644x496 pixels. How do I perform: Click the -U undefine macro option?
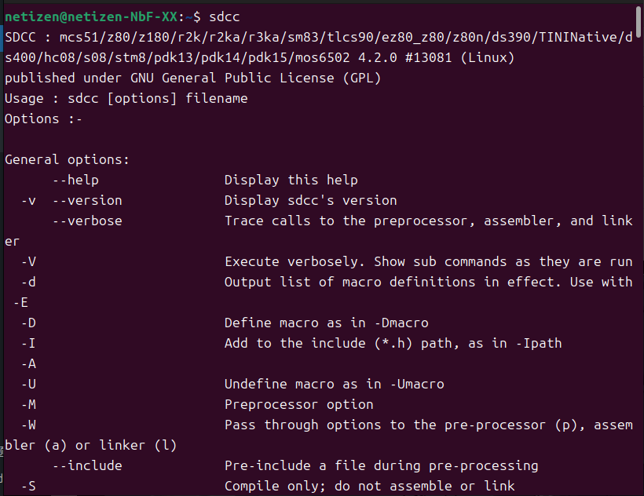(x=29, y=384)
